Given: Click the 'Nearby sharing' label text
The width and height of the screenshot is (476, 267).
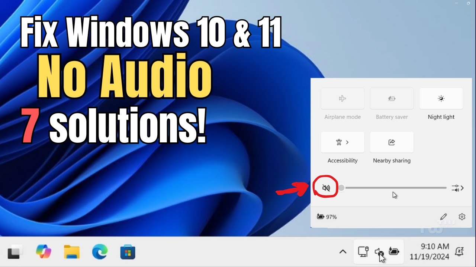Looking at the screenshot, I should pos(392,161).
